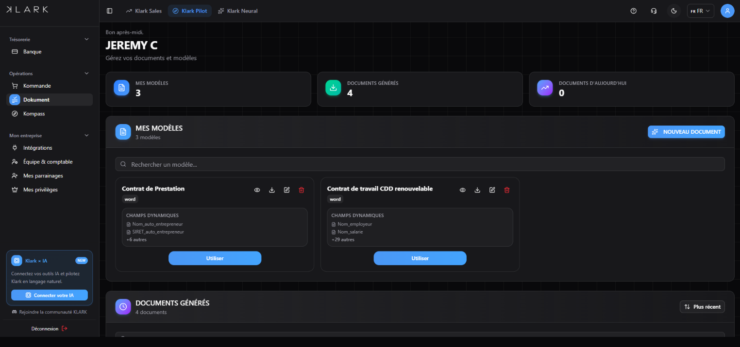Click Connecter votre IA button
The width and height of the screenshot is (740, 347).
click(50, 295)
